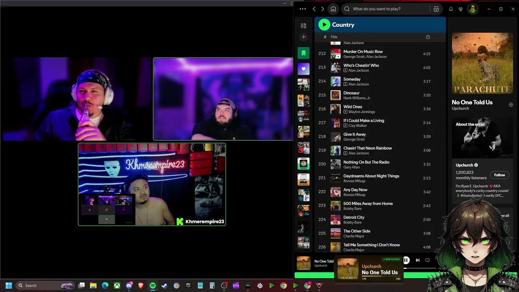The width and height of the screenshot is (519, 292).
Task: Select track Give It Away
Action: [x=380, y=136]
